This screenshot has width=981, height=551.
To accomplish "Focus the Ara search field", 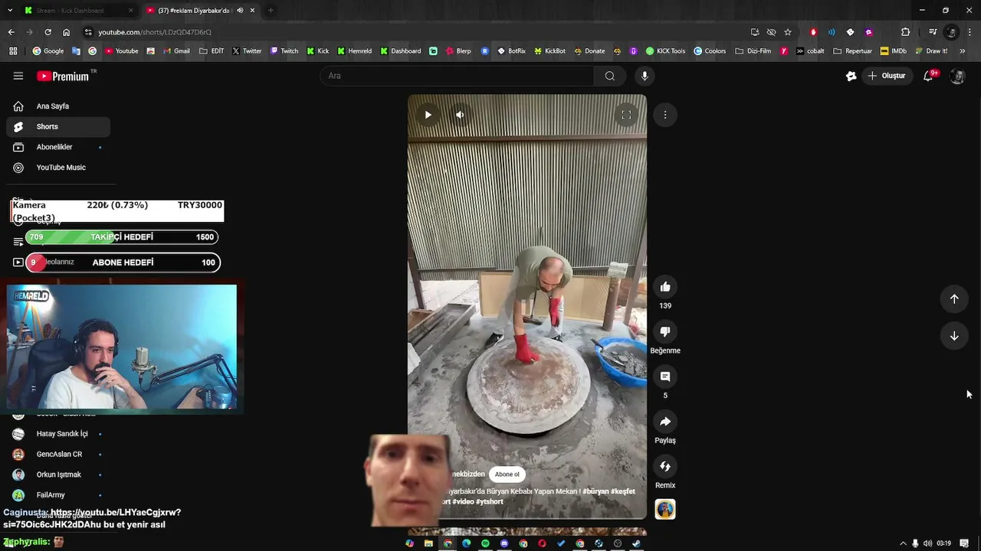I will tap(457, 76).
